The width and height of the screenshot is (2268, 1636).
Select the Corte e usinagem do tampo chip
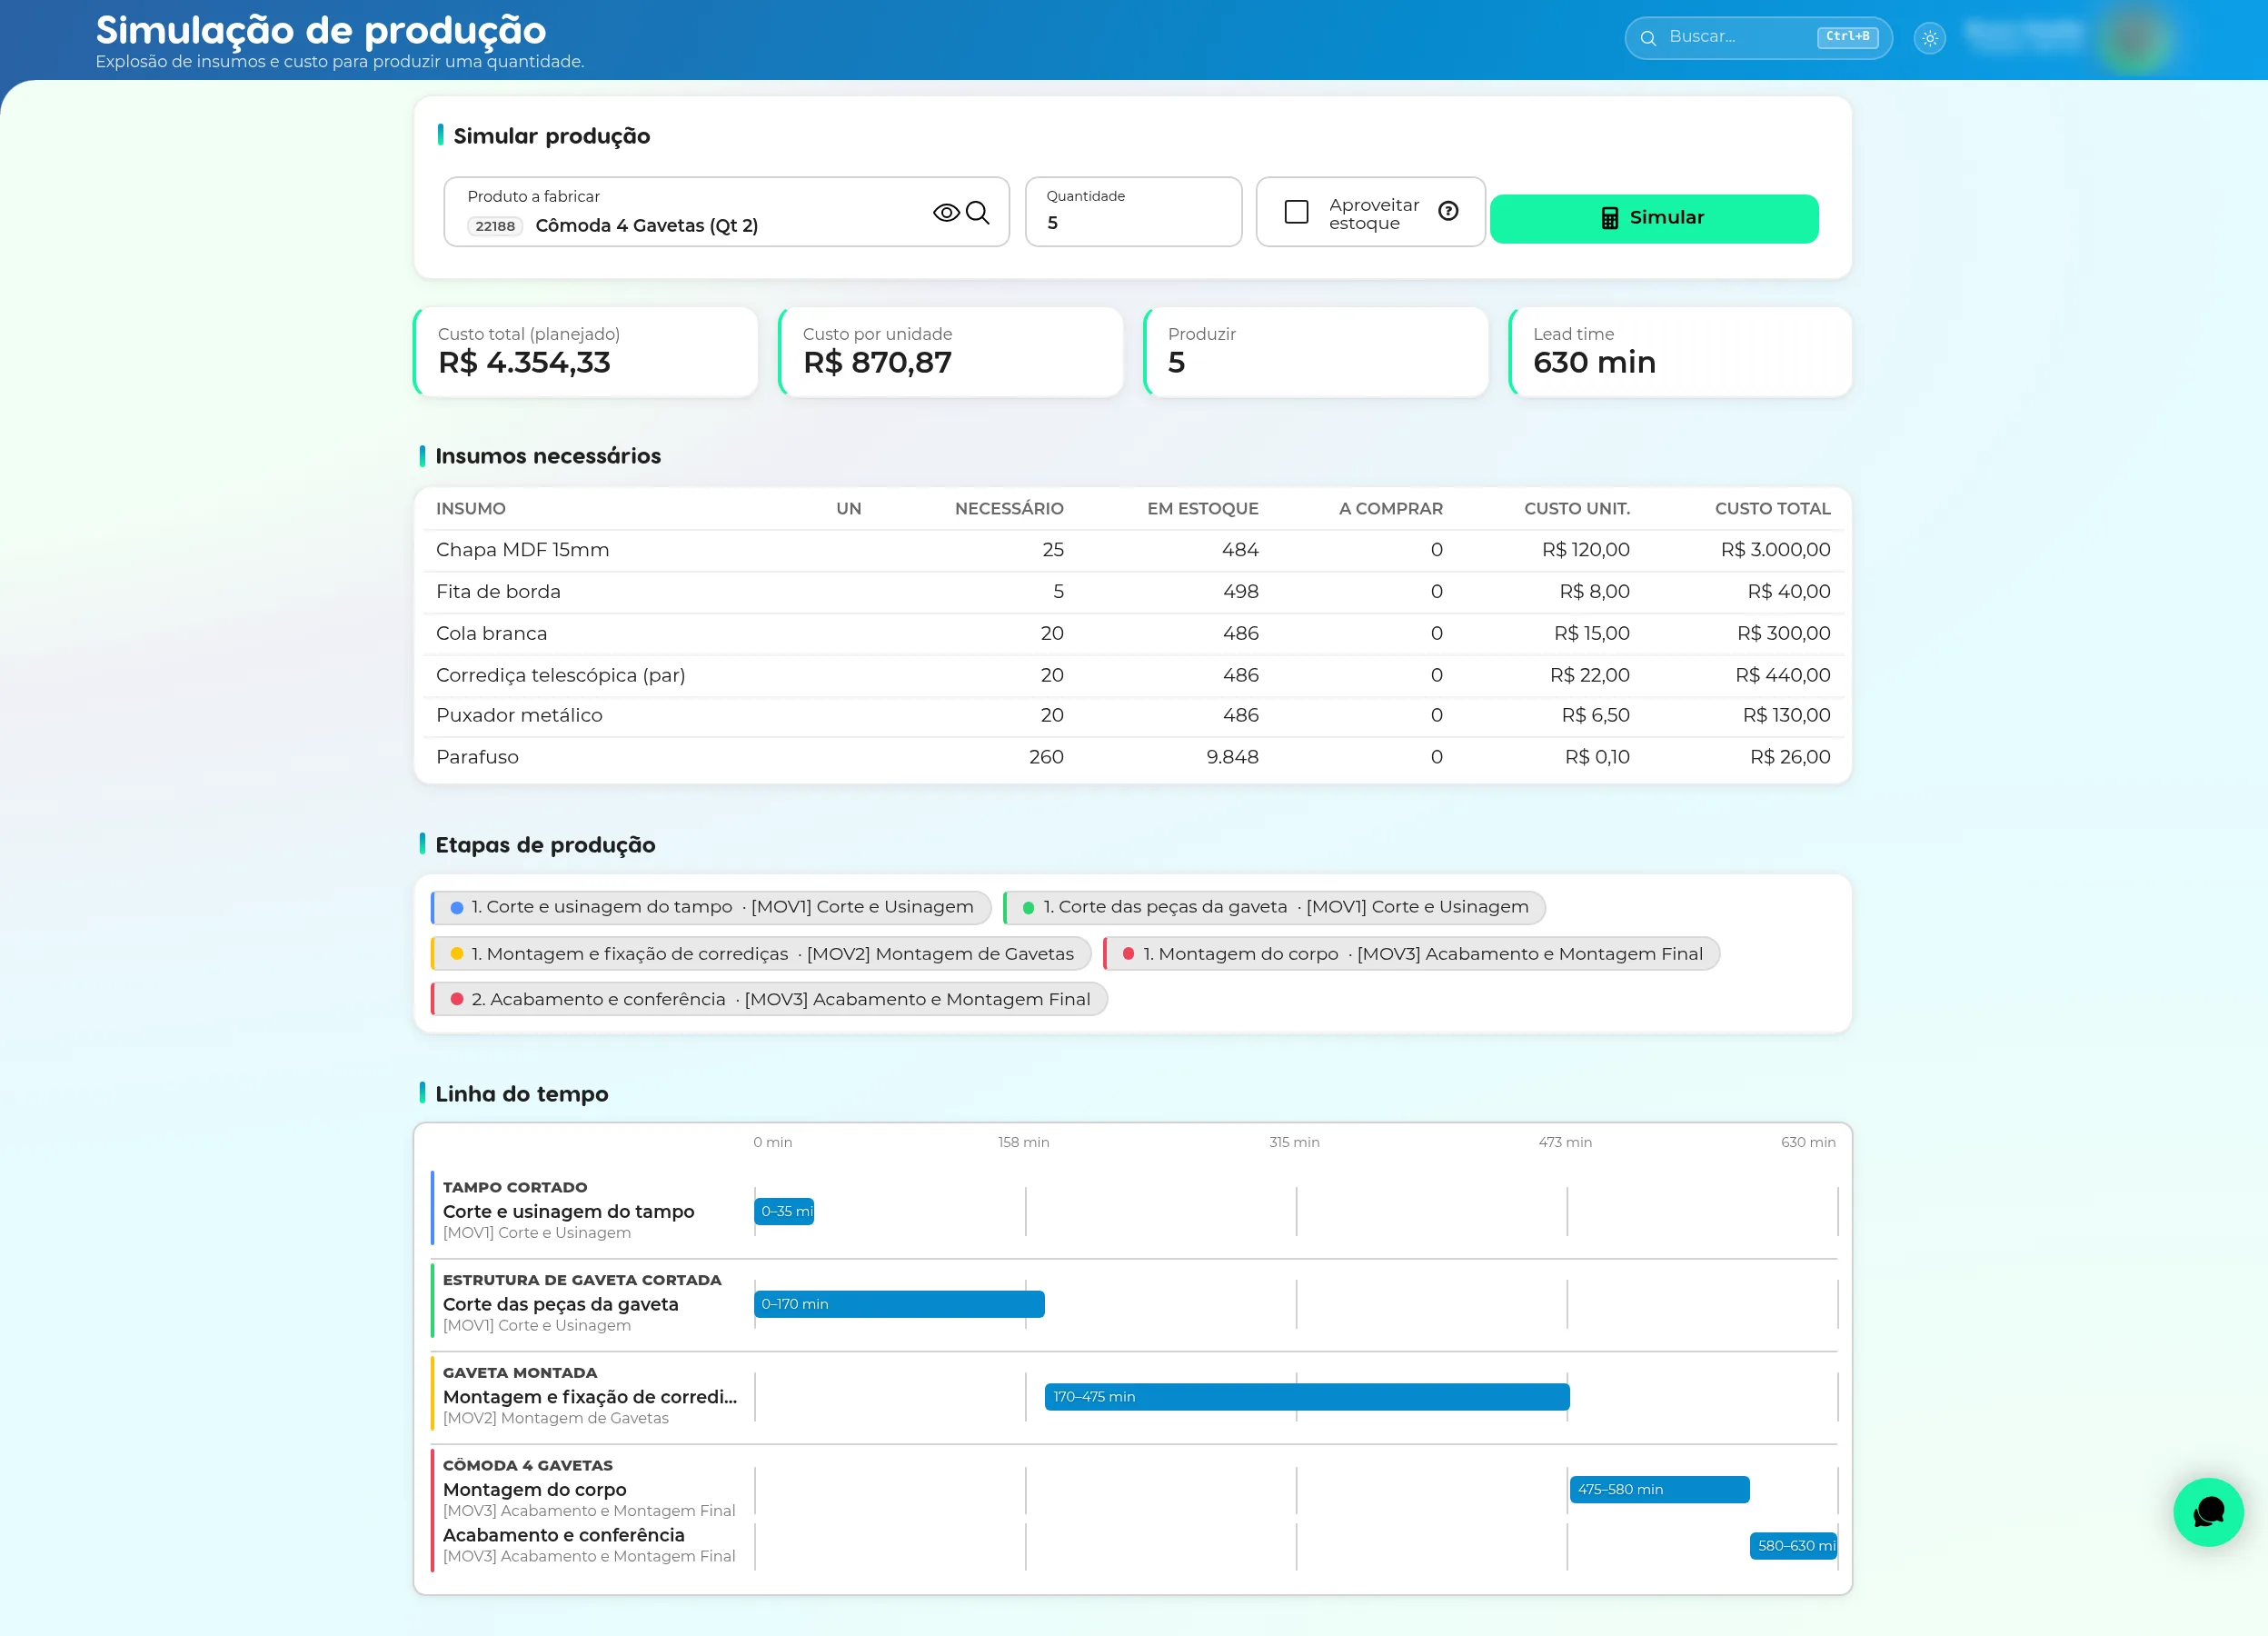[711, 907]
